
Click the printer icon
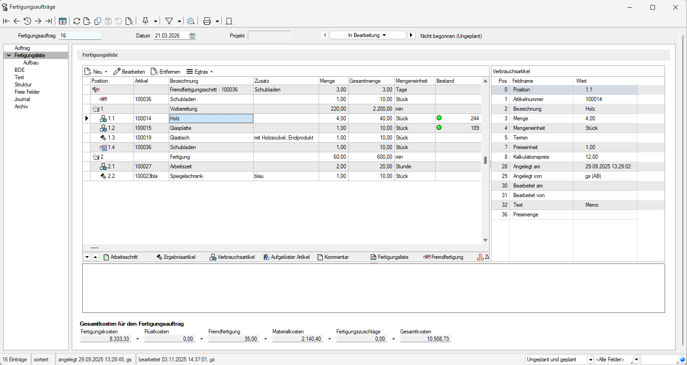point(207,21)
